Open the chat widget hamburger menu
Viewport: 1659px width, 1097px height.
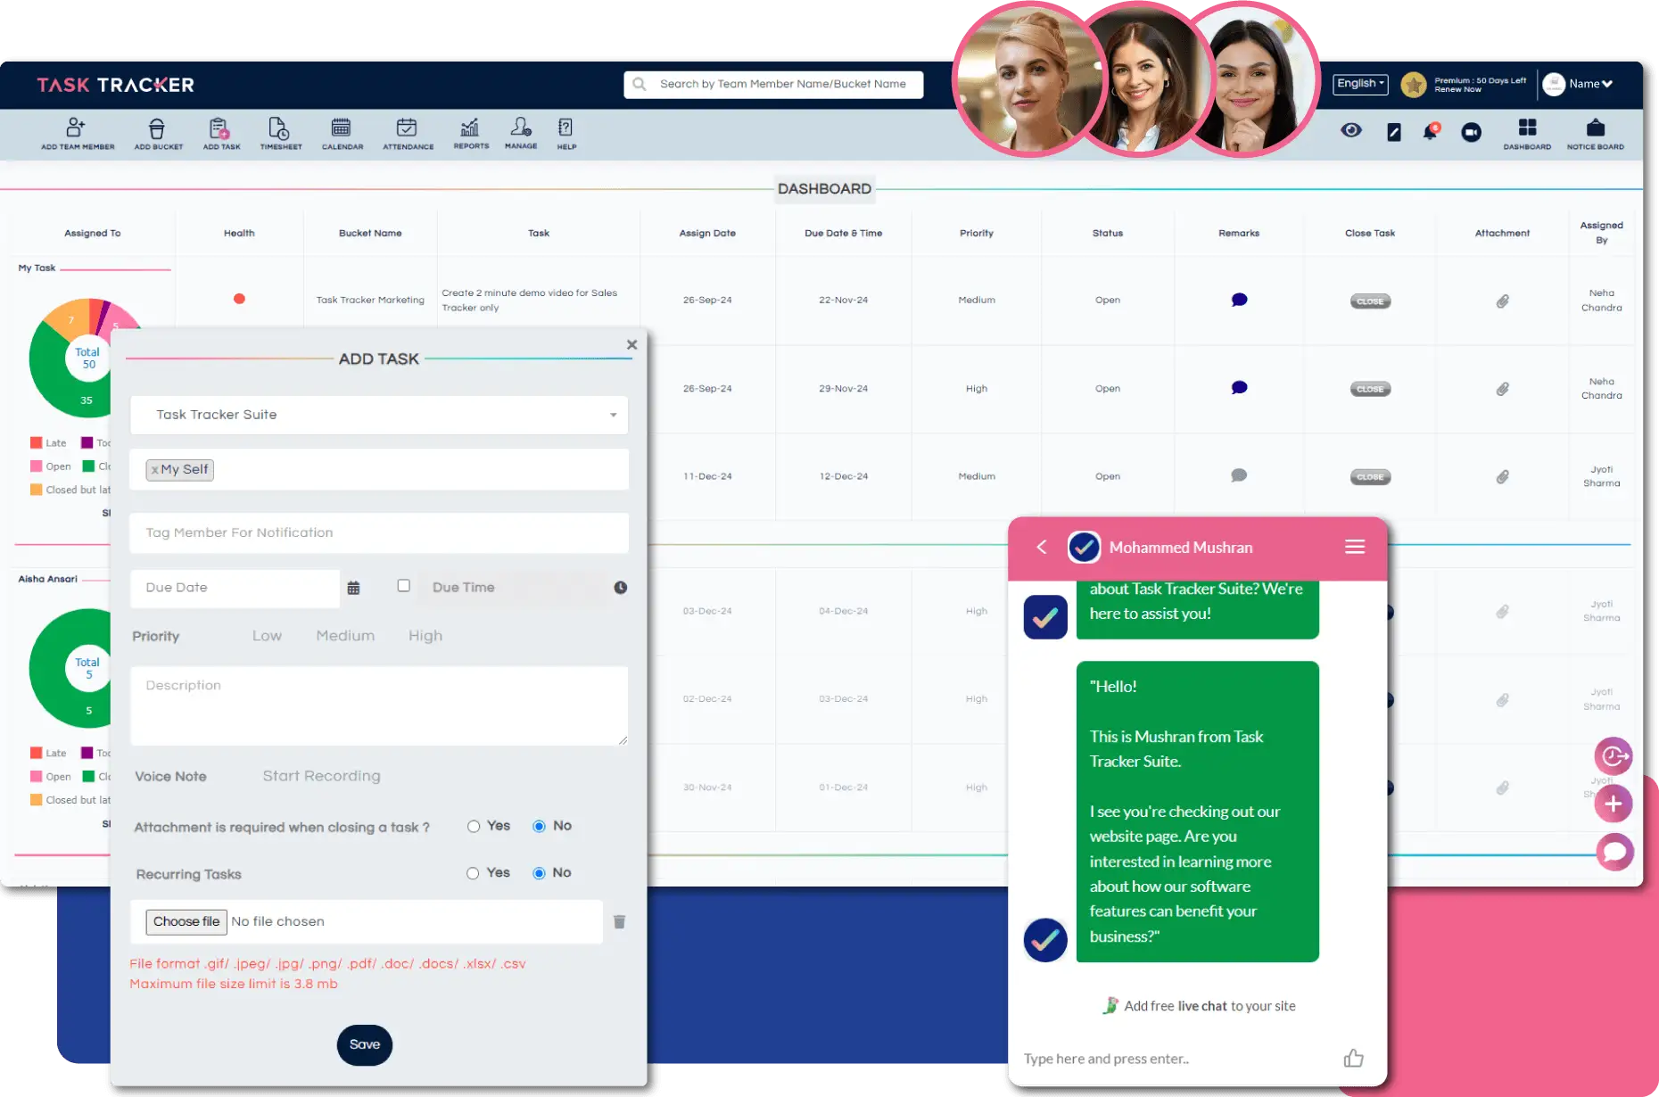(x=1354, y=547)
